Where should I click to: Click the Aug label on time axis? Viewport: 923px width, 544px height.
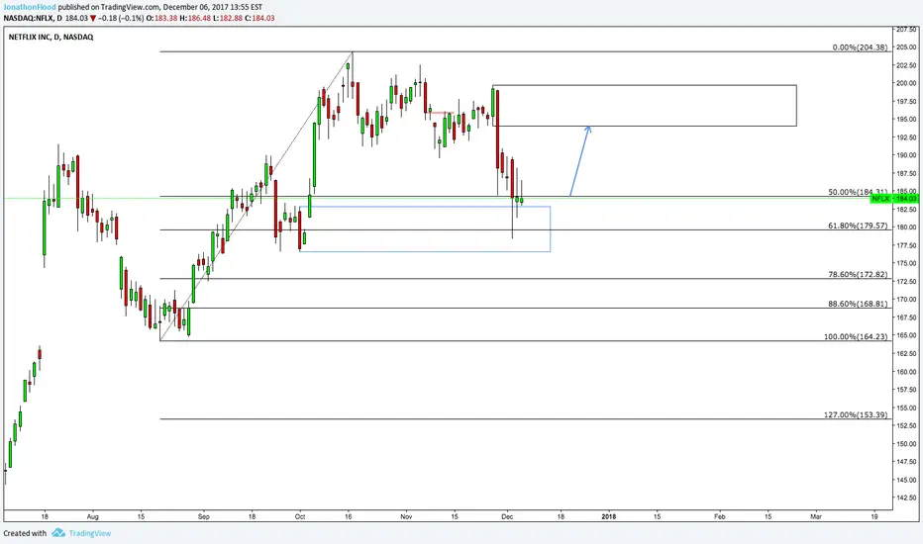(92, 517)
